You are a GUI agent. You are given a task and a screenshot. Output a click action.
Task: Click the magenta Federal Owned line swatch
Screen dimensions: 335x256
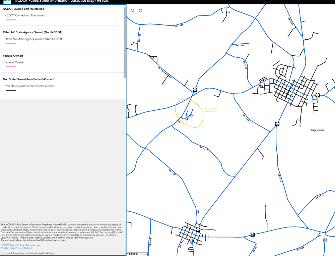click(11, 67)
